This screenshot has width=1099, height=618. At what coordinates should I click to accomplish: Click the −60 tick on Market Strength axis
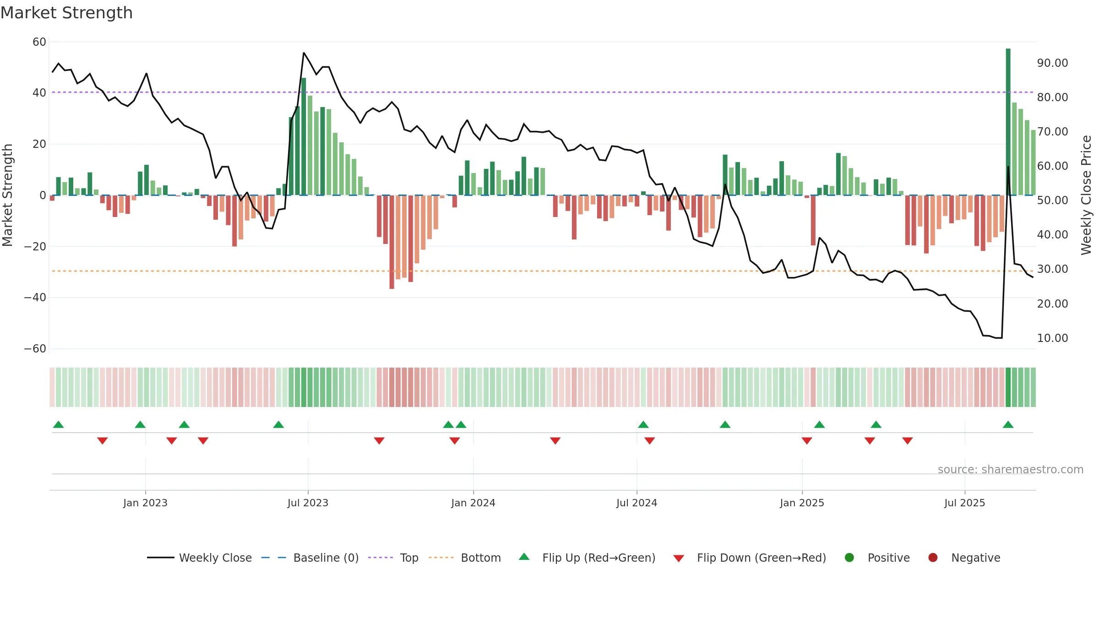tap(35, 349)
